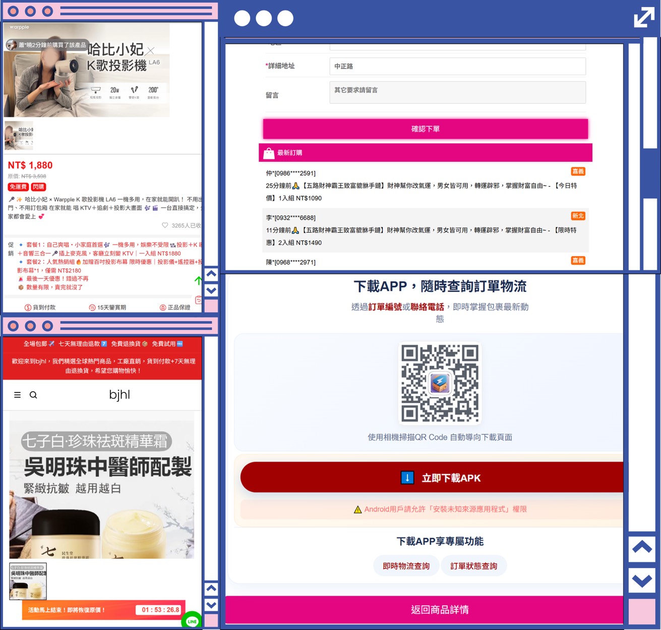
Task: Click the shopping bag icon beside 最新訂購
Action: [269, 153]
